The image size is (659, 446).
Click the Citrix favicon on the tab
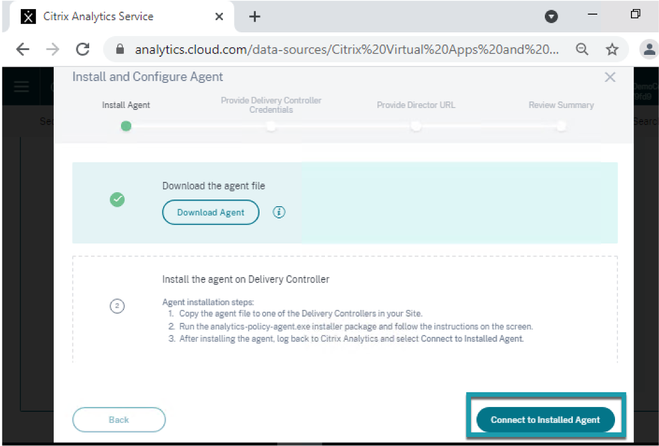tap(28, 17)
